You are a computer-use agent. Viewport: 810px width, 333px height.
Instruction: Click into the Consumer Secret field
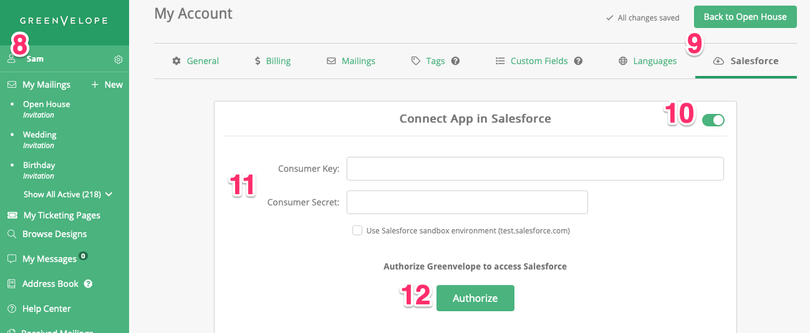coord(467,202)
